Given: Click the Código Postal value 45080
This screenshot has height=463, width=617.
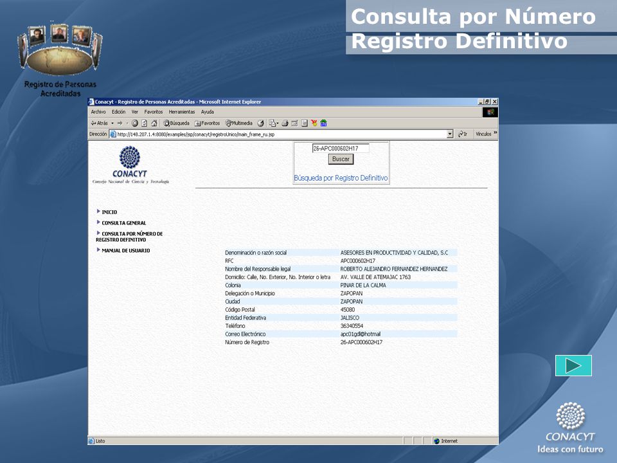Looking at the screenshot, I should [348, 309].
